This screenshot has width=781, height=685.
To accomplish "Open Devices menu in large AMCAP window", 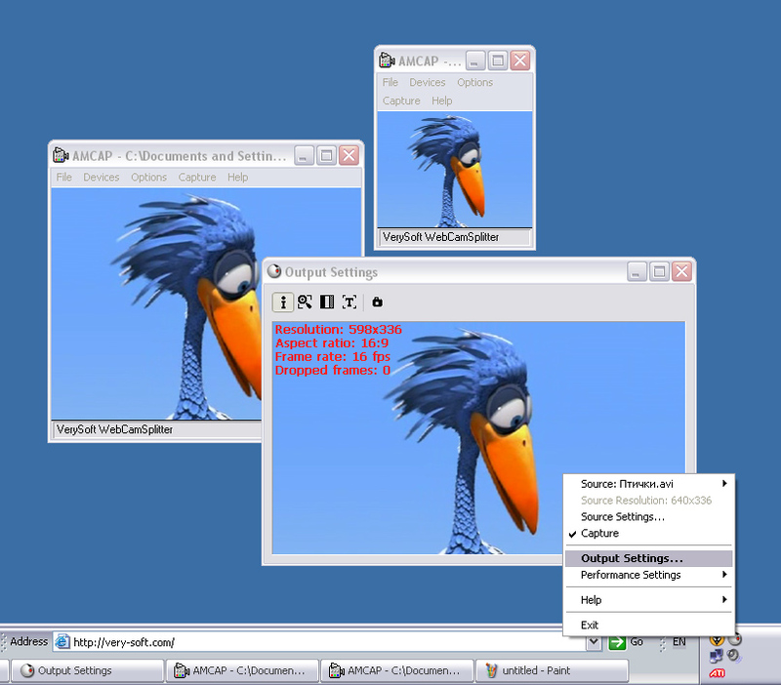I will [102, 178].
